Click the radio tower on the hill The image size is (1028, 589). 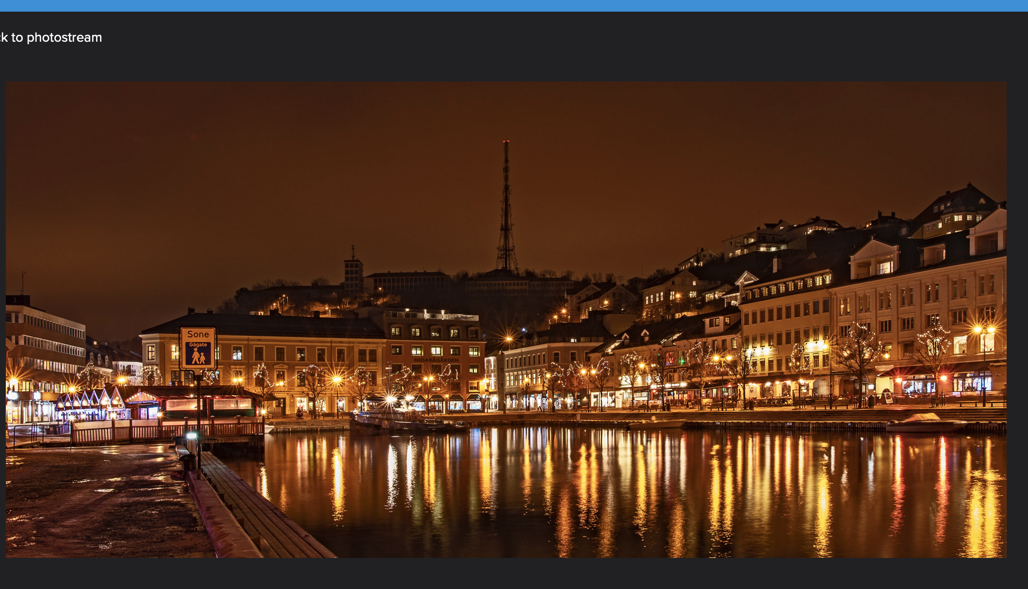pyautogui.click(x=506, y=204)
